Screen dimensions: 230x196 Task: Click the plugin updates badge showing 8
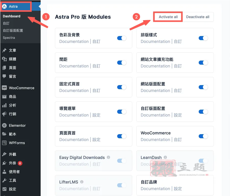20,163
